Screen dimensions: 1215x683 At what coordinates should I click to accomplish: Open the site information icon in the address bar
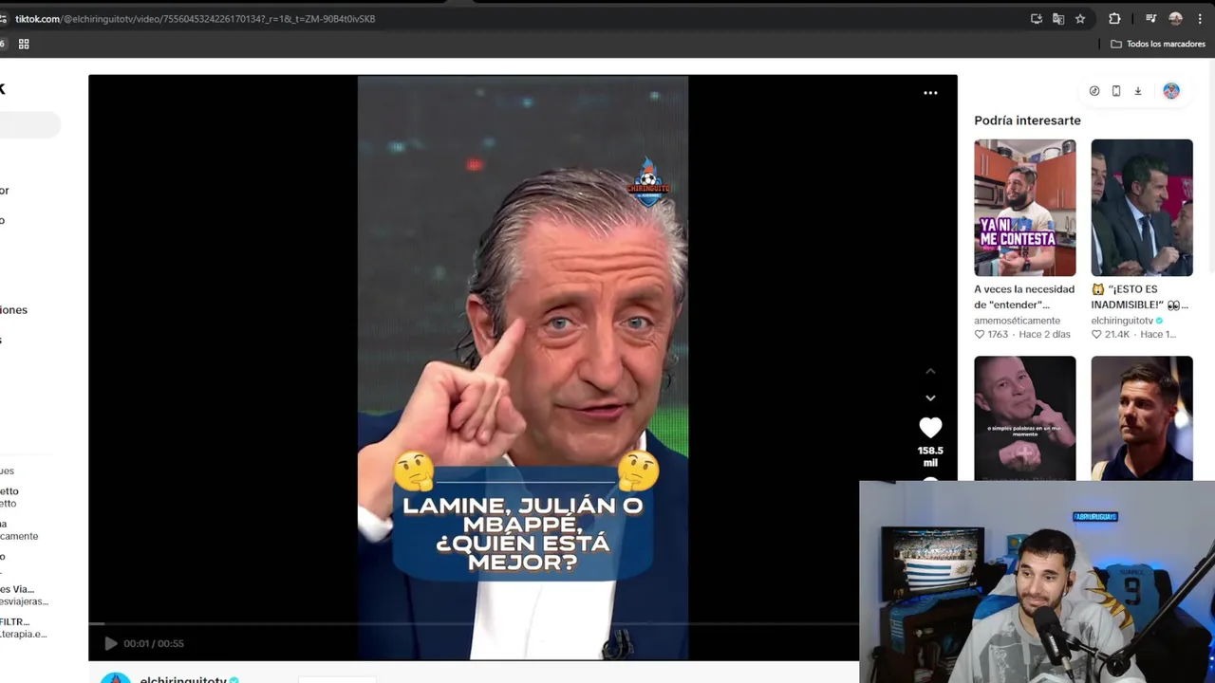coord(5,19)
